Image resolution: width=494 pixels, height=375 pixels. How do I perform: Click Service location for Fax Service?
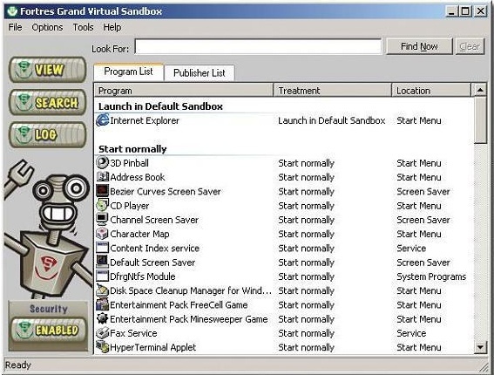point(411,333)
